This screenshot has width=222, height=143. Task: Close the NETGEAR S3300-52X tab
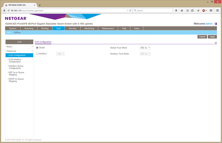point(34,5)
